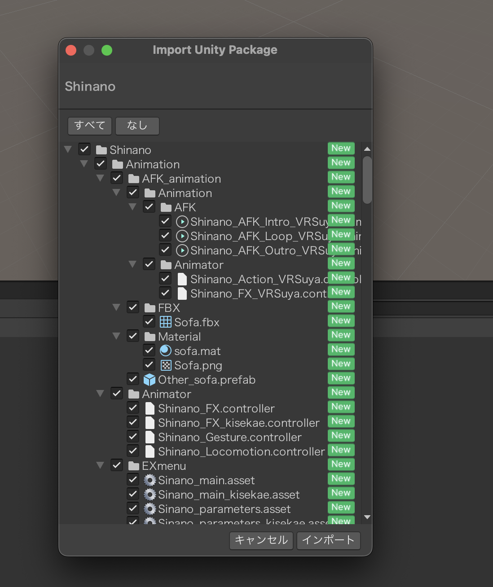Click the vertical scrollbar thumb
493x587 pixels.
click(367, 180)
